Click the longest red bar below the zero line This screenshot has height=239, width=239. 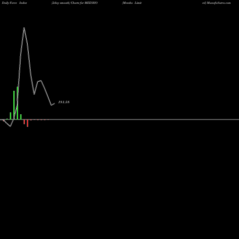(x=28, y=123)
